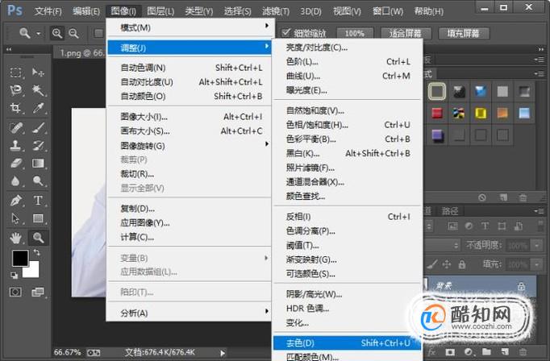Select the Path Selection tool

coord(15,218)
